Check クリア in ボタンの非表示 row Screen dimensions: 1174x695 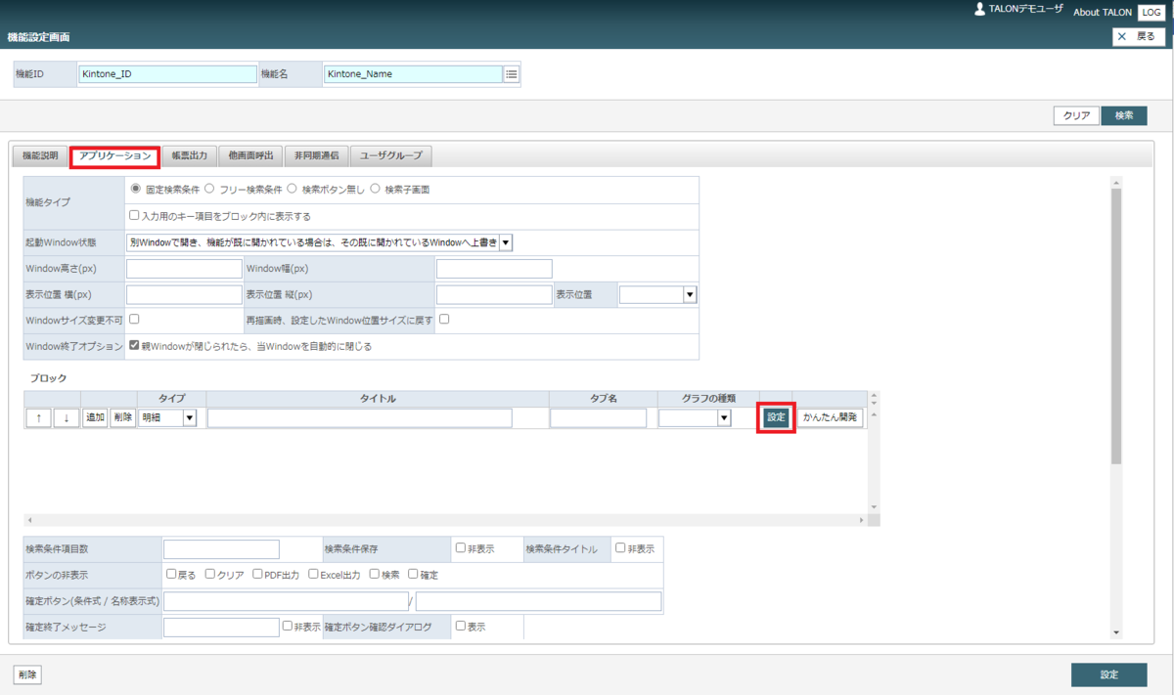click(209, 574)
